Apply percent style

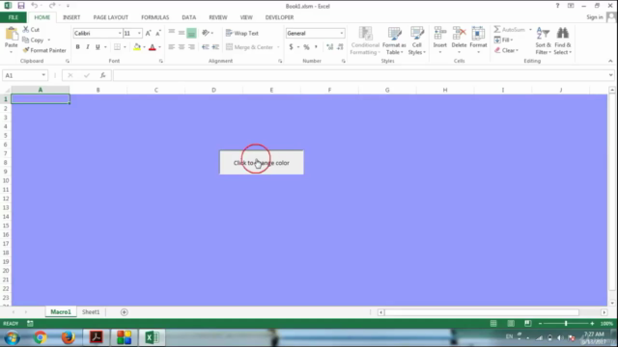point(306,47)
